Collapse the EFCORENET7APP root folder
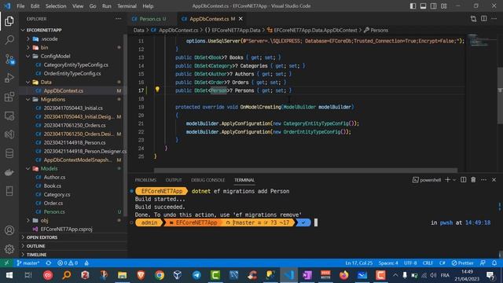 tap(23, 30)
